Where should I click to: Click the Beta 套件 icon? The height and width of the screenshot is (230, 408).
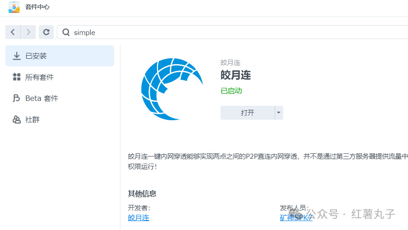pos(17,98)
